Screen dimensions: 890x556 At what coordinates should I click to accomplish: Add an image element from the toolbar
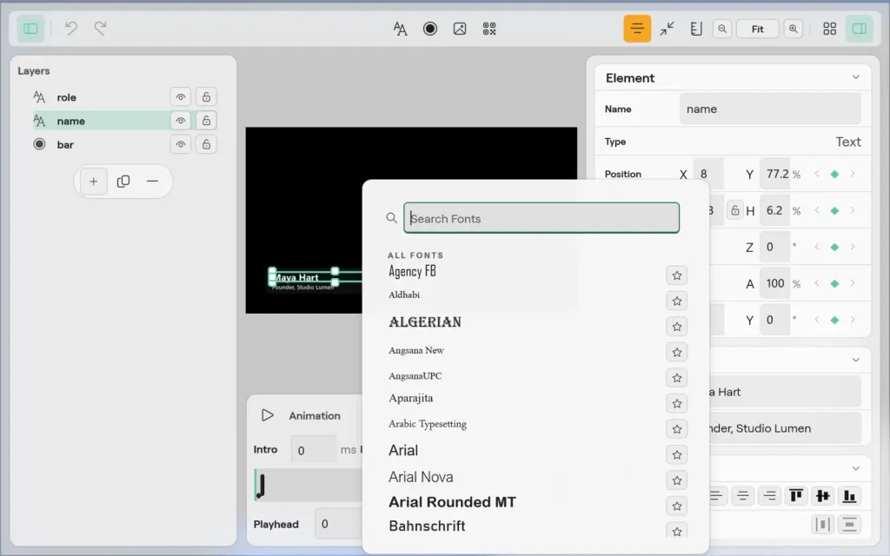(460, 29)
